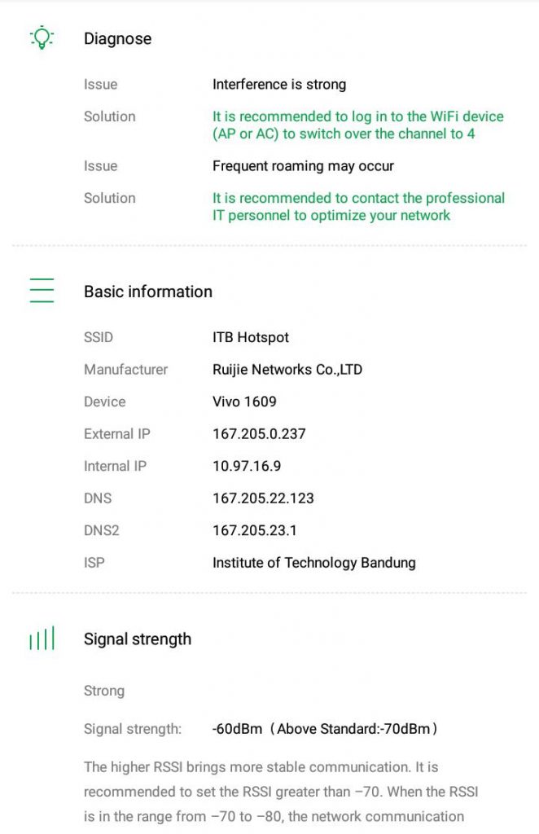Tap the Strong signal status label

pyautogui.click(x=104, y=691)
